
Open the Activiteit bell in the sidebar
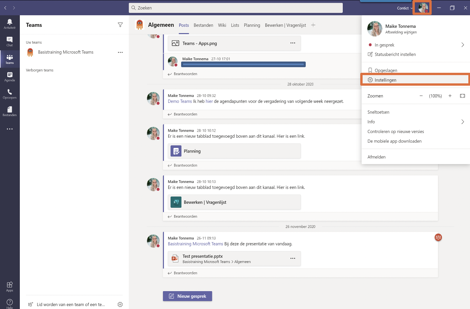coord(10,24)
